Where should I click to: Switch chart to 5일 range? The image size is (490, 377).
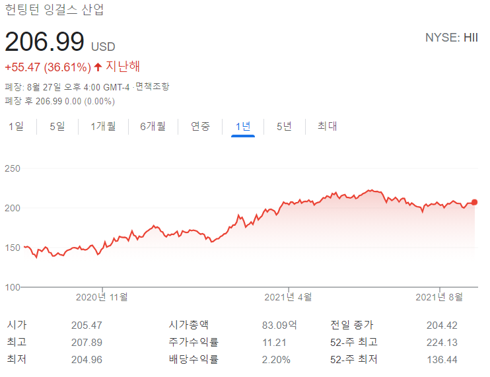57,127
